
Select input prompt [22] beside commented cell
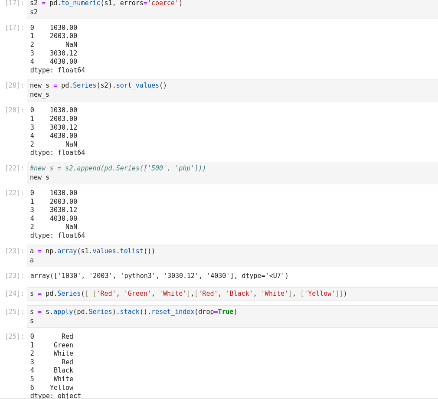point(14,168)
